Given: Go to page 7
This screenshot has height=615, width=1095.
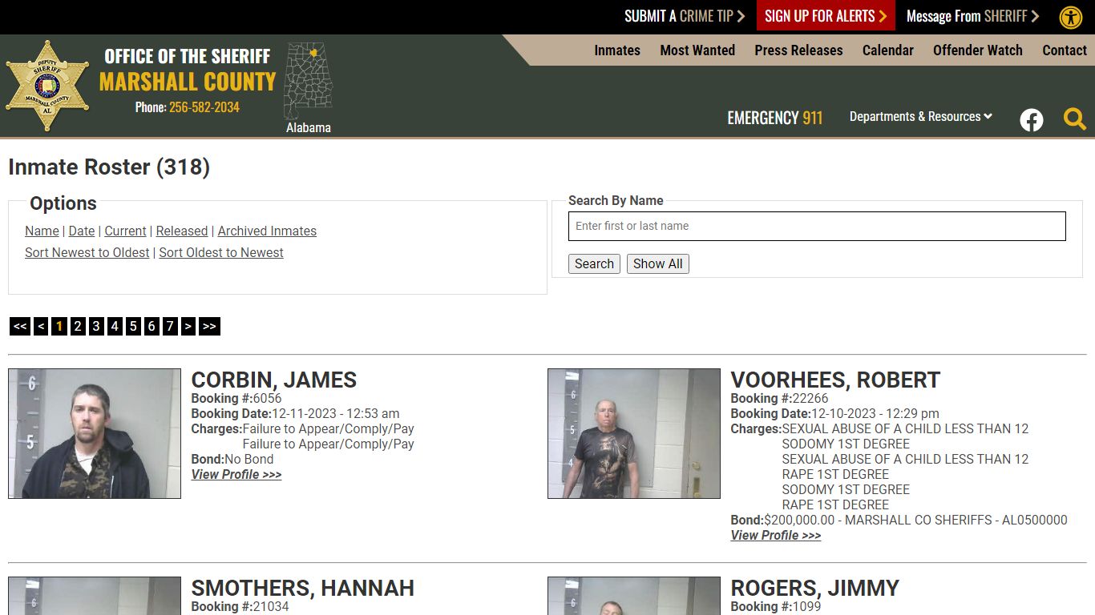Looking at the screenshot, I should (x=170, y=326).
